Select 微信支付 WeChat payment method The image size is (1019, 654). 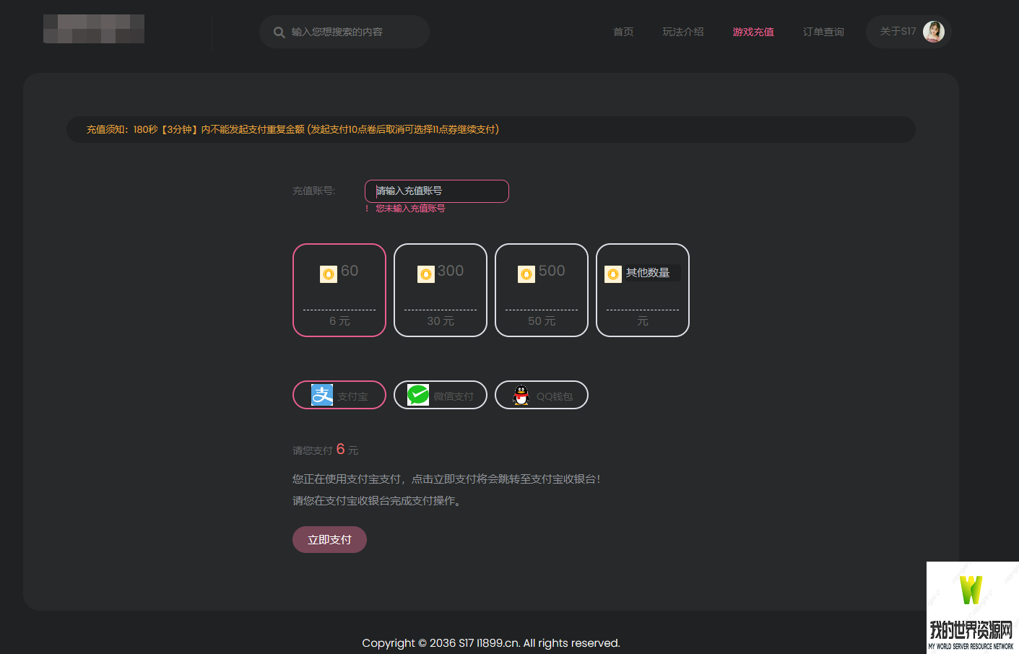(x=441, y=395)
